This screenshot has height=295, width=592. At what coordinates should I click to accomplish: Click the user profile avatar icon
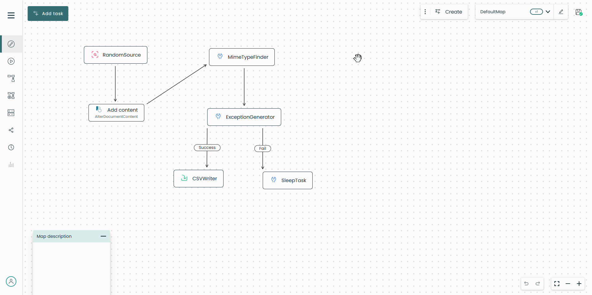point(11,281)
